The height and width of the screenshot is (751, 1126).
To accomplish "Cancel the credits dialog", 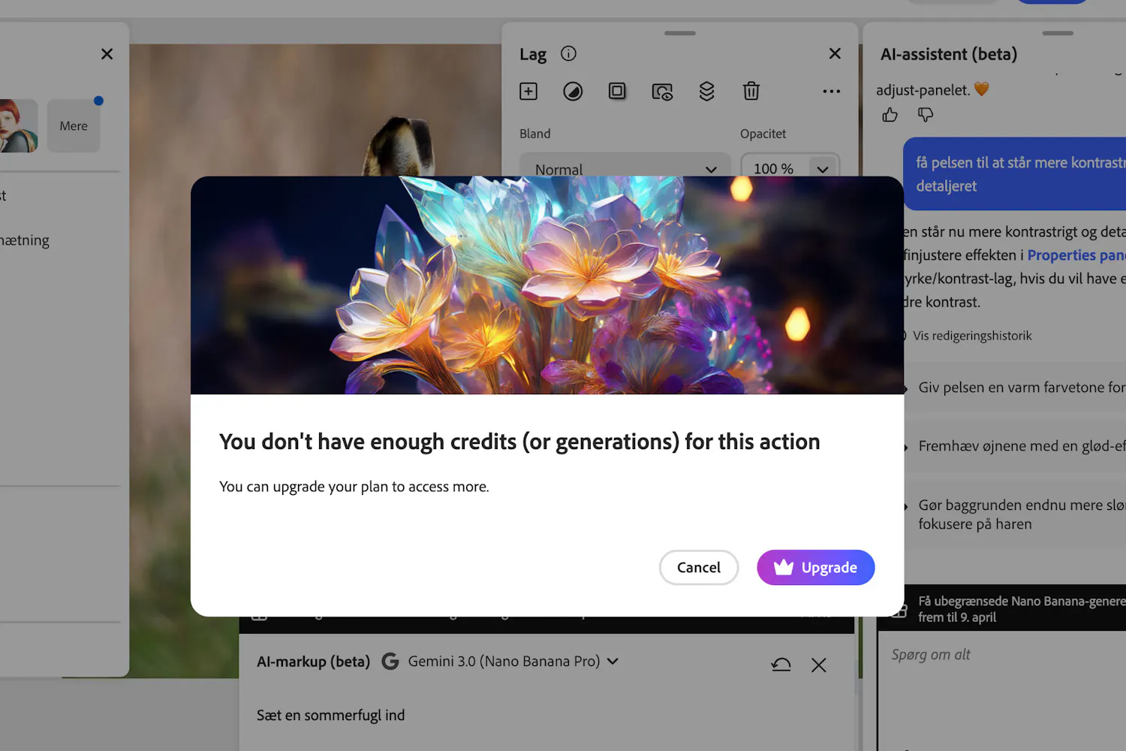I will coord(698,568).
